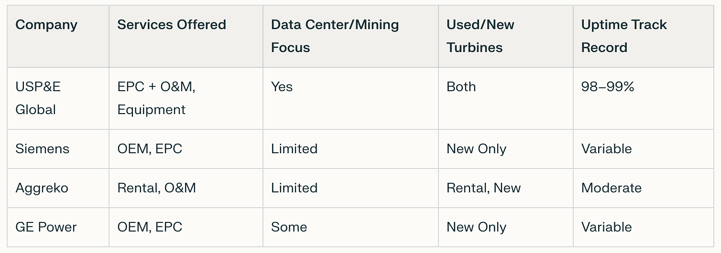Viewport: 721px width, 253px height.
Task: Click GE Power's Variable uptime cell
Action: [x=606, y=227]
